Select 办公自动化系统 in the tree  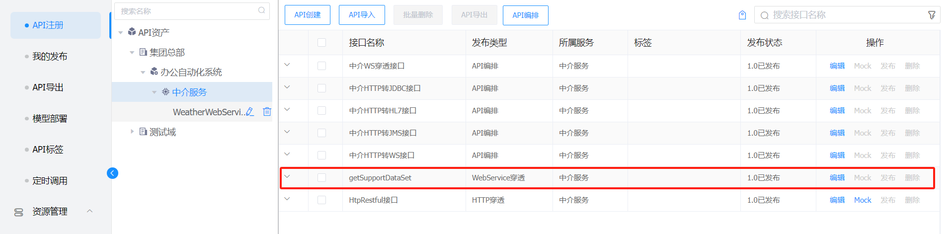point(191,73)
